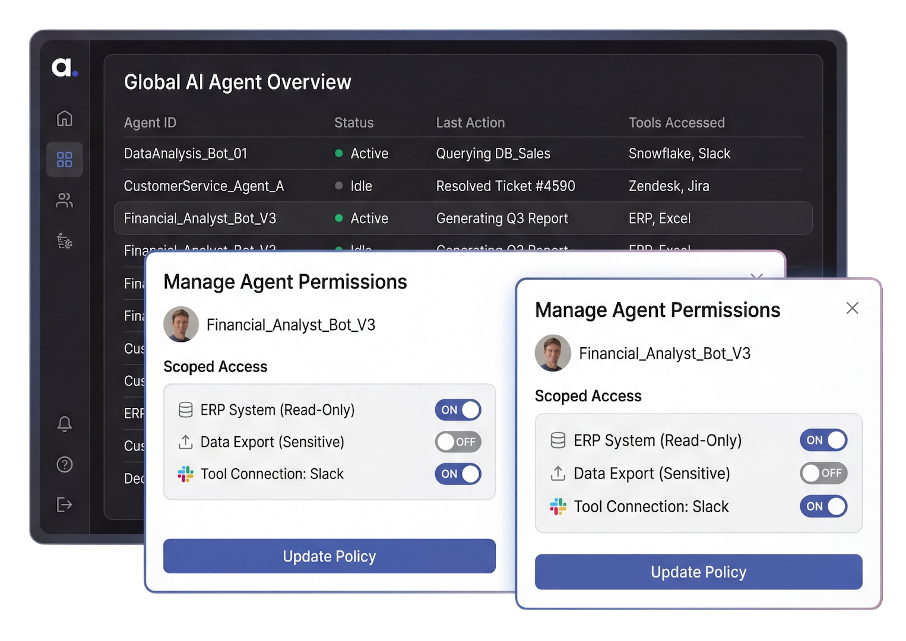
Task: Open the users icon in sidebar
Action: (x=64, y=201)
